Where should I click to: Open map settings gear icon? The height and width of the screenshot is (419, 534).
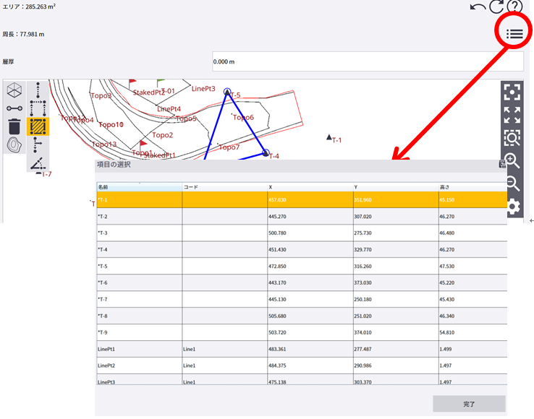[x=513, y=208]
